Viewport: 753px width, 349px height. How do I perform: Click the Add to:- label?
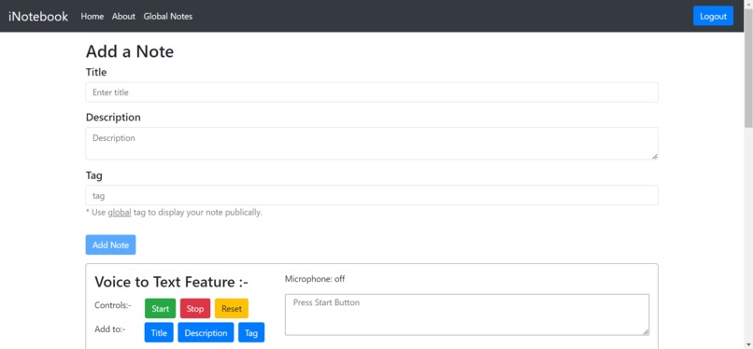(x=110, y=328)
